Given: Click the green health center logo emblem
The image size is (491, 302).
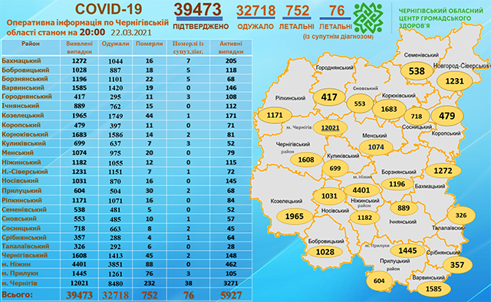Looking at the screenshot, I should tap(368, 18).
